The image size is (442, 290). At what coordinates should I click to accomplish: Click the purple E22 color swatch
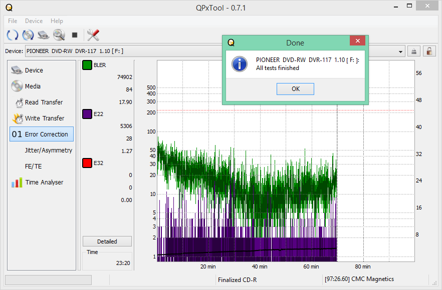(x=87, y=114)
